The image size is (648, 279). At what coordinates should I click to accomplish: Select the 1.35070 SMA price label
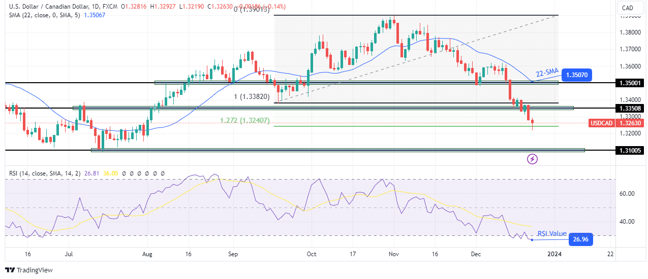(578, 74)
